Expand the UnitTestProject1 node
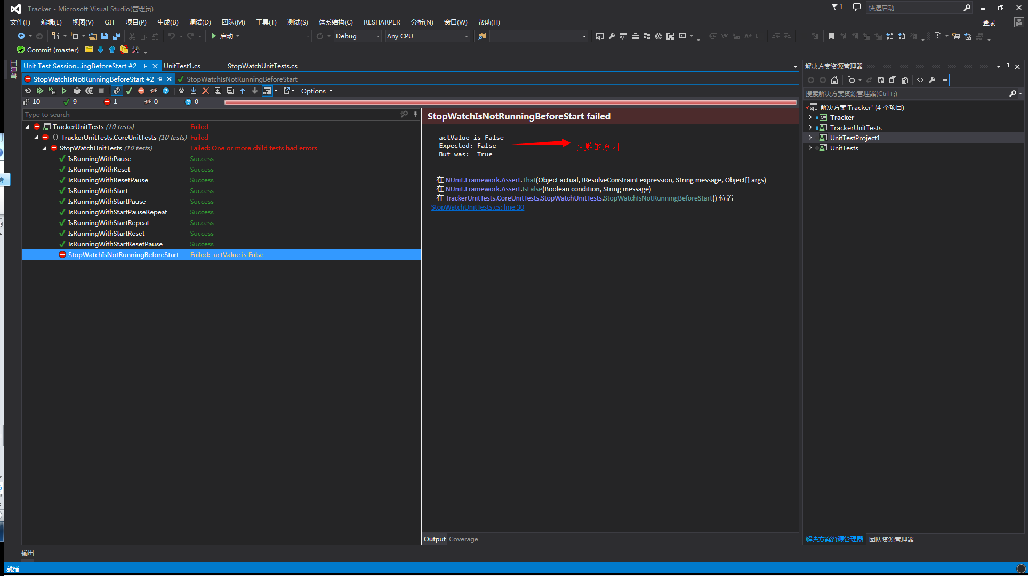Viewport: 1028px width, 576px height. tap(810, 138)
